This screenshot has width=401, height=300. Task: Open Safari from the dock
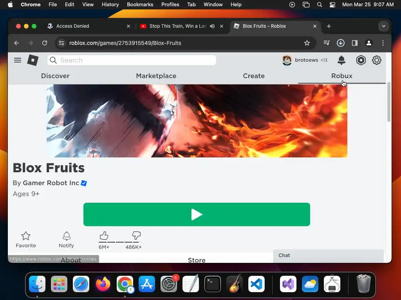pyautogui.click(x=81, y=284)
